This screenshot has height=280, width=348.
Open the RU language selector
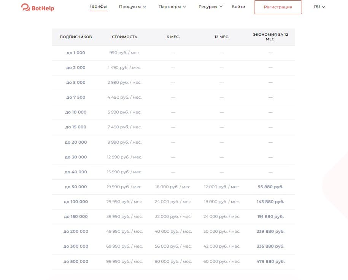coord(319,7)
